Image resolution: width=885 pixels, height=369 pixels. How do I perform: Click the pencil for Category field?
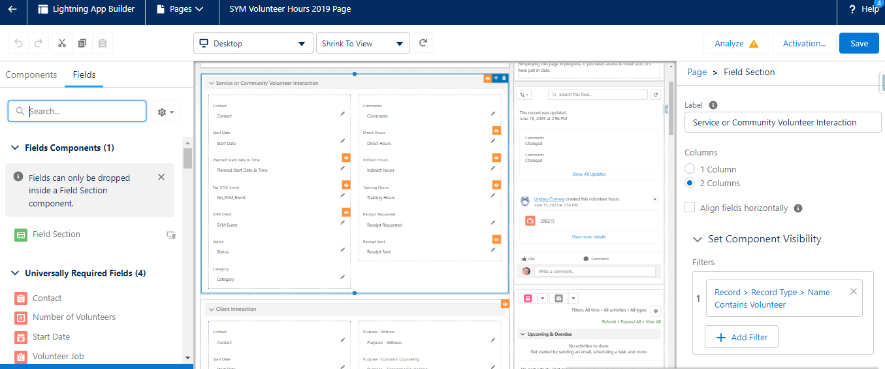tap(342, 277)
